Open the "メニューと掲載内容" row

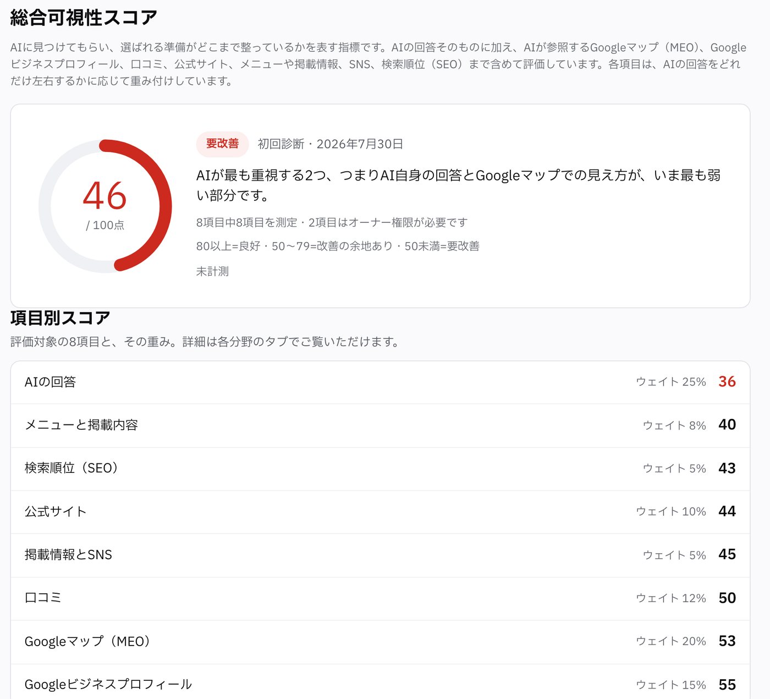[x=380, y=425]
